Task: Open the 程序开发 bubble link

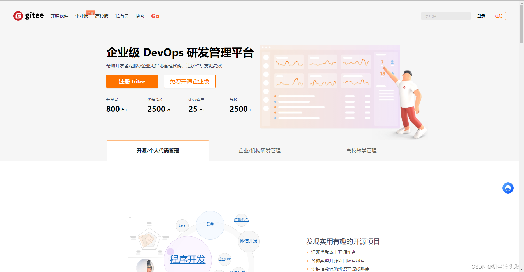Action: [x=188, y=259]
